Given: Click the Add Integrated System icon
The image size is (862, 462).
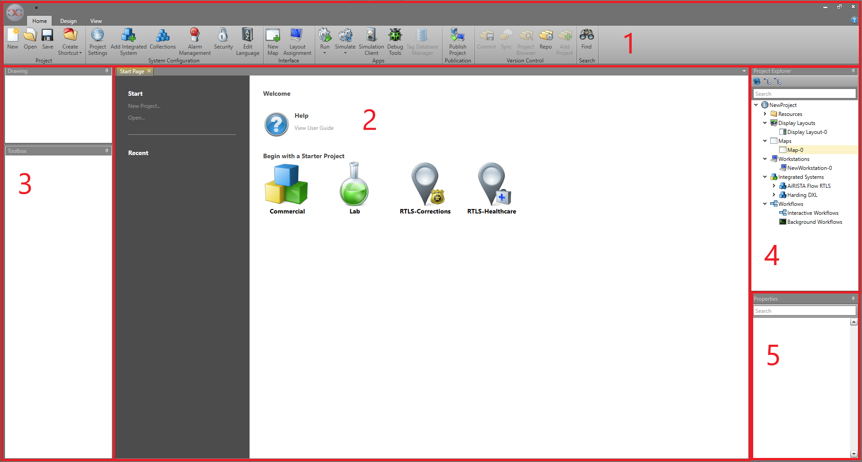Looking at the screenshot, I should [128, 36].
